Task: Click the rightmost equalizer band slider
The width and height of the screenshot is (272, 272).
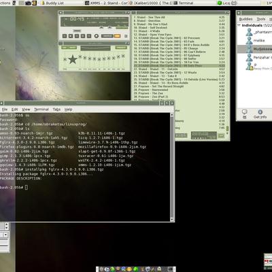Action: click(x=123, y=56)
